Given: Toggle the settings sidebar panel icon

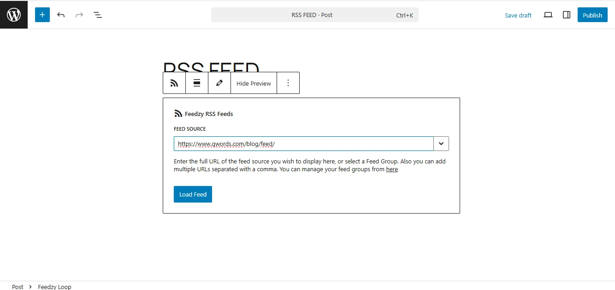Looking at the screenshot, I should (x=567, y=15).
